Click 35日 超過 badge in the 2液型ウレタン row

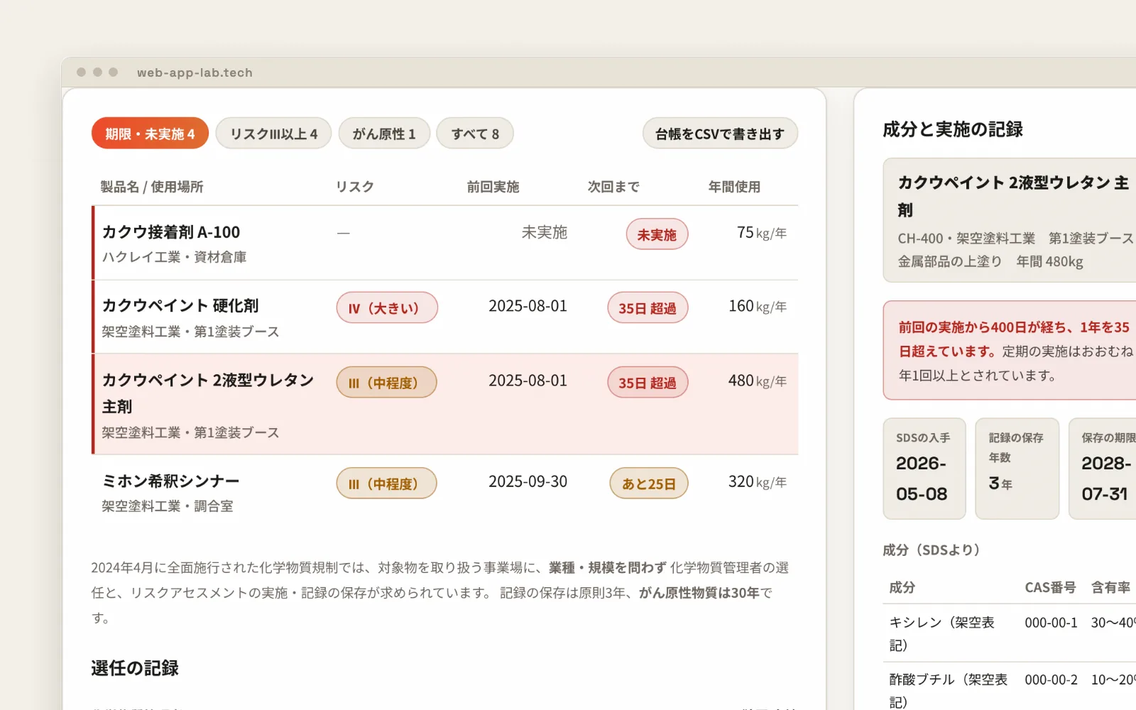pyautogui.click(x=648, y=383)
